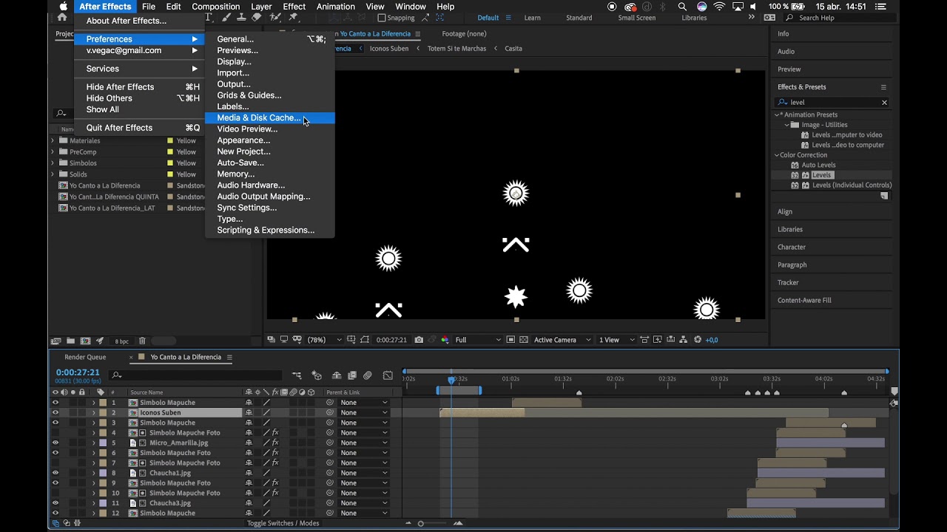
Task: Click the macOS Spotlight search icon
Action: click(682, 7)
